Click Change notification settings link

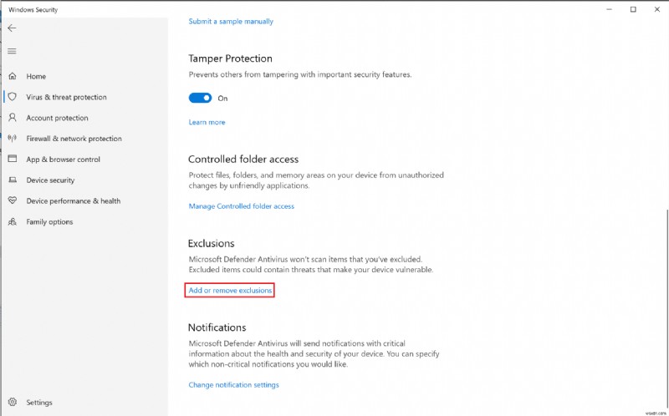click(233, 385)
